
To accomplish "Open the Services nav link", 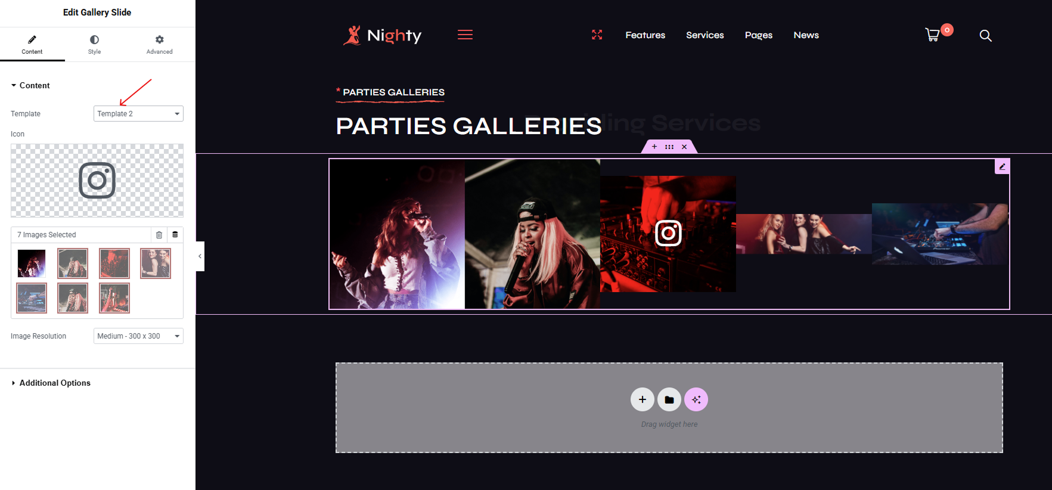I will (x=705, y=35).
